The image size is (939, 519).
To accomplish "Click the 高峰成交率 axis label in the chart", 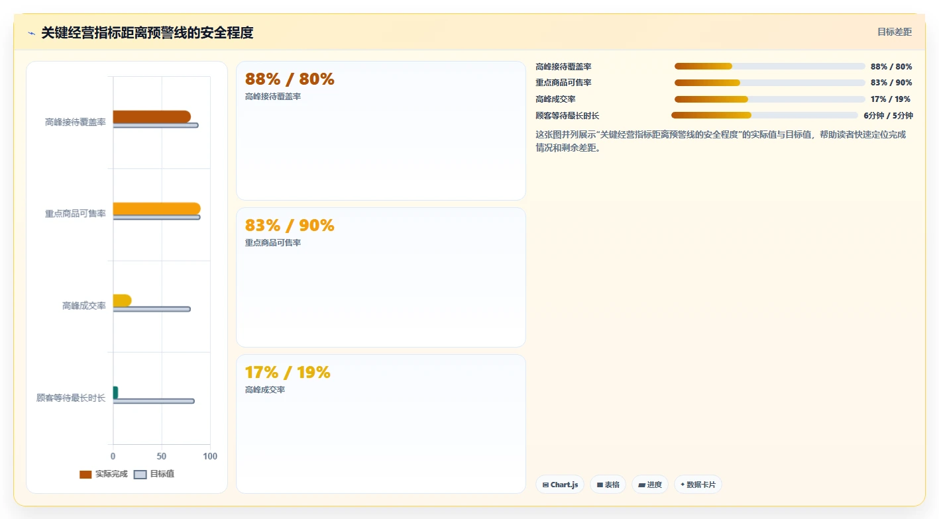I will click(x=84, y=306).
